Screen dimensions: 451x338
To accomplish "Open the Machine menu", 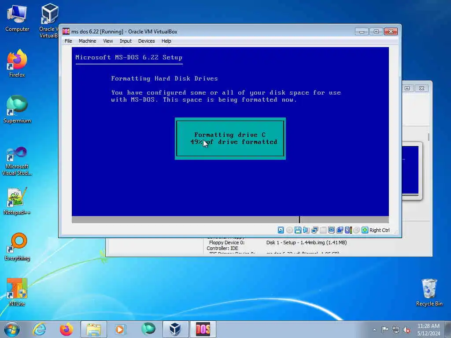I will pyautogui.click(x=88, y=41).
